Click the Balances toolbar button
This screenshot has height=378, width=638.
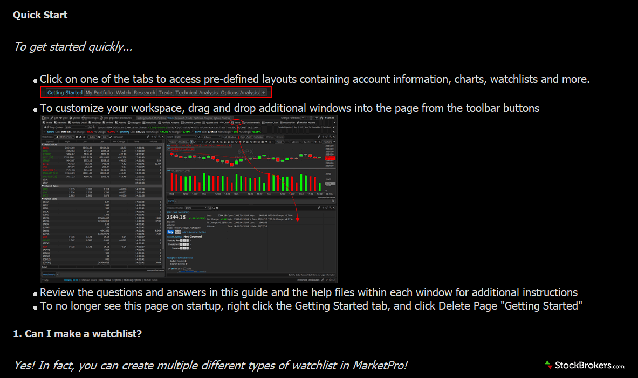coord(61,122)
